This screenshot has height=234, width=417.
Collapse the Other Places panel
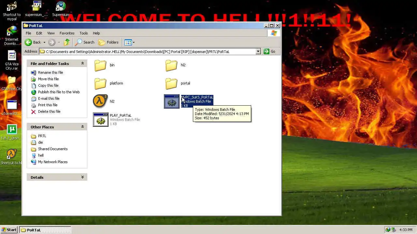click(82, 127)
